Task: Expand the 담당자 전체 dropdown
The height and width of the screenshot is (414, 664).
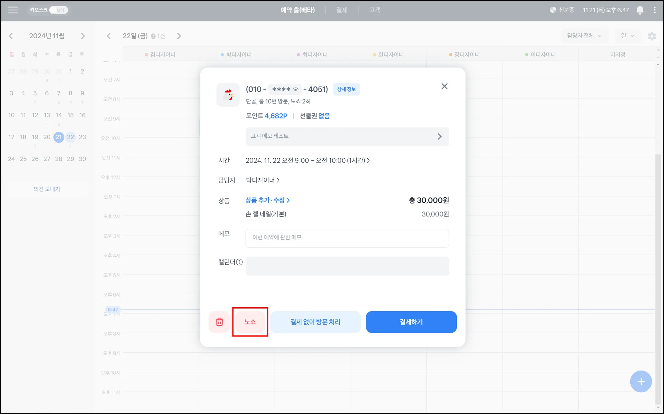Action: pyautogui.click(x=584, y=36)
